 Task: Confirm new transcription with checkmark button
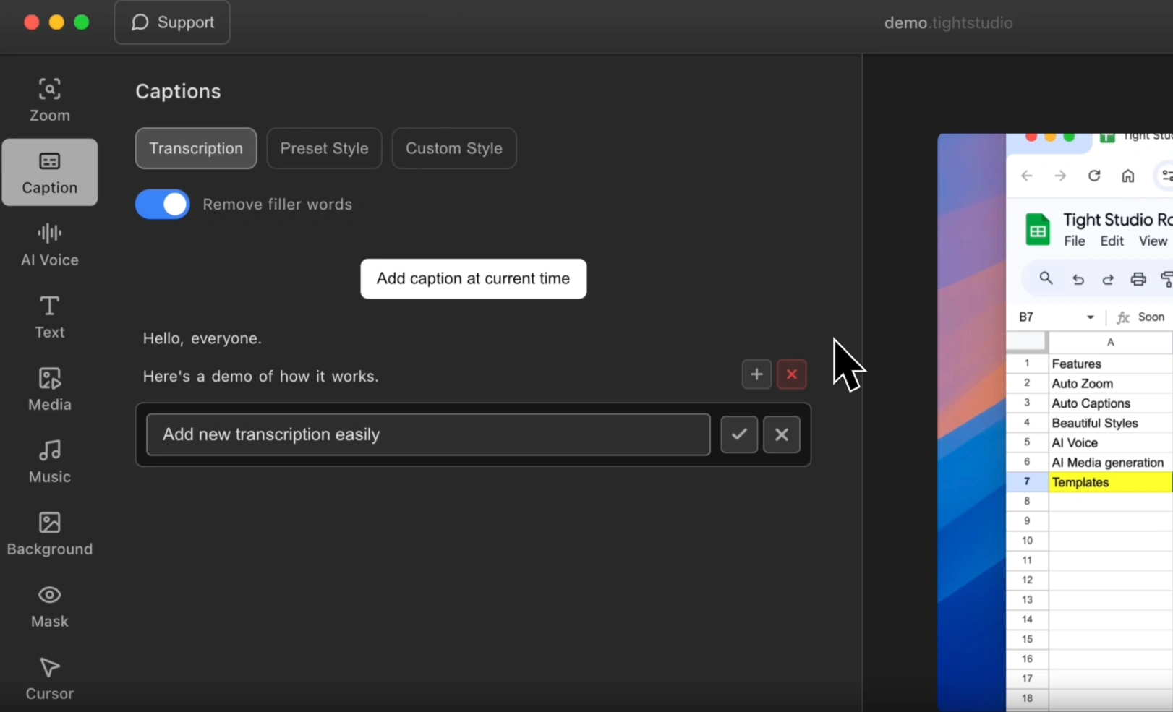pyautogui.click(x=738, y=434)
